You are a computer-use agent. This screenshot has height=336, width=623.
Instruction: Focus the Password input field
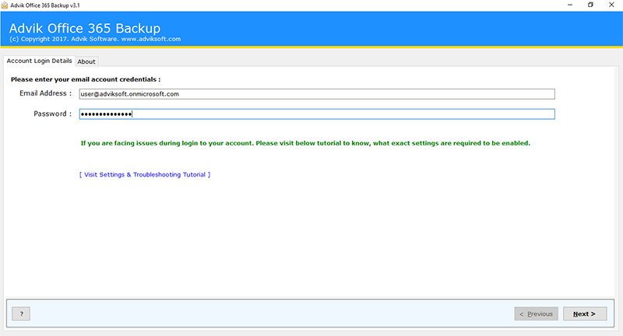317,114
